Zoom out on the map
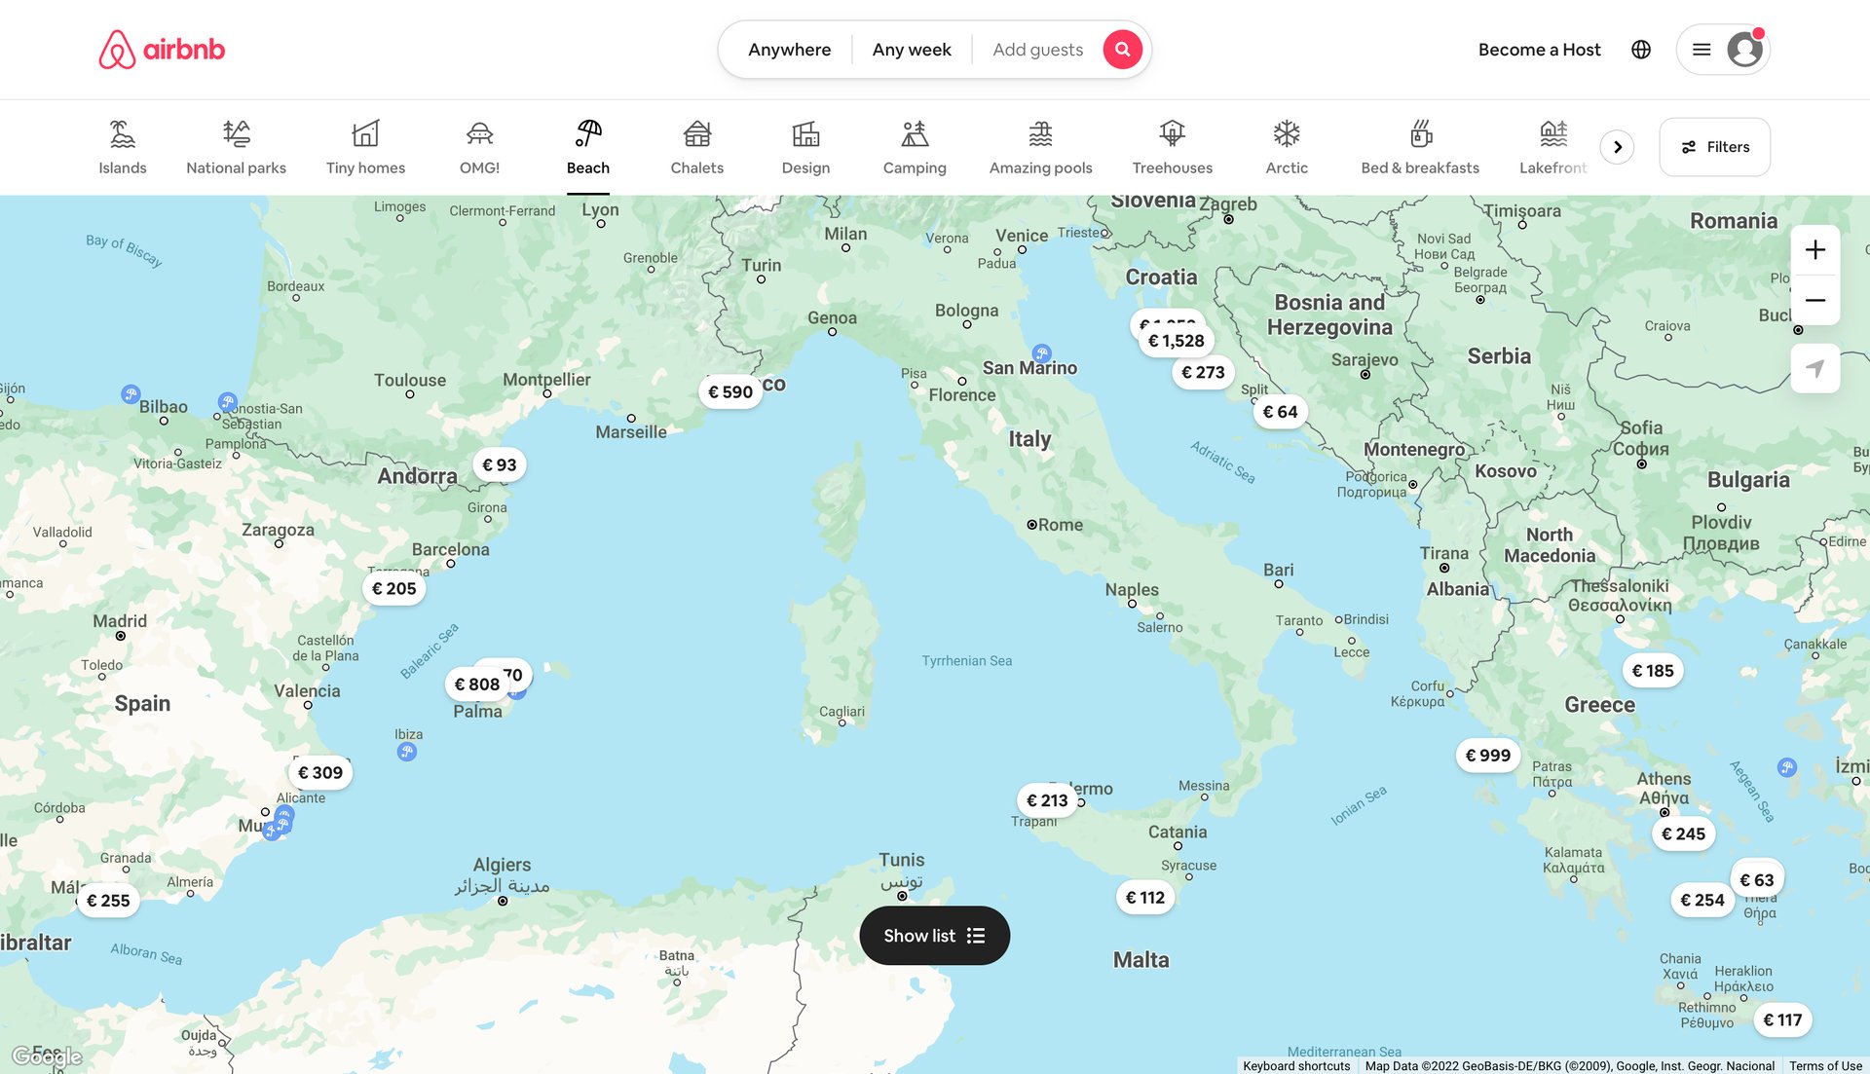 point(1814,300)
